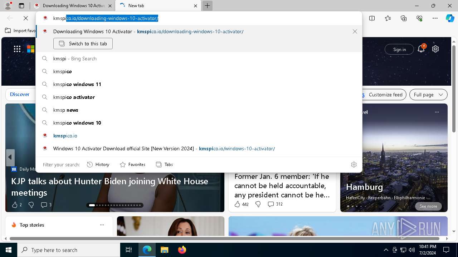This screenshot has height=257, width=458.
Task: Like the Former Jan. 6 member story
Action: pos(242,204)
